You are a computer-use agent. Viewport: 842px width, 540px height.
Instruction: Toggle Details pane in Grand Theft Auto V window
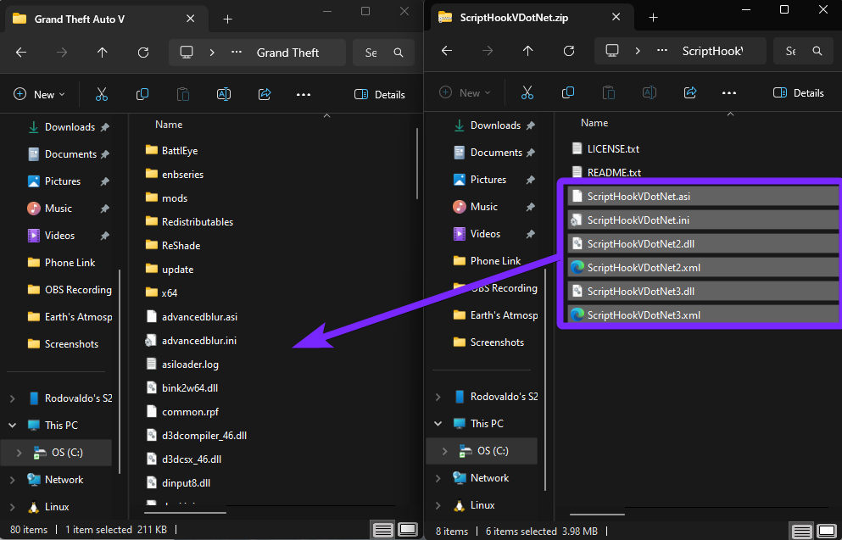point(380,94)
